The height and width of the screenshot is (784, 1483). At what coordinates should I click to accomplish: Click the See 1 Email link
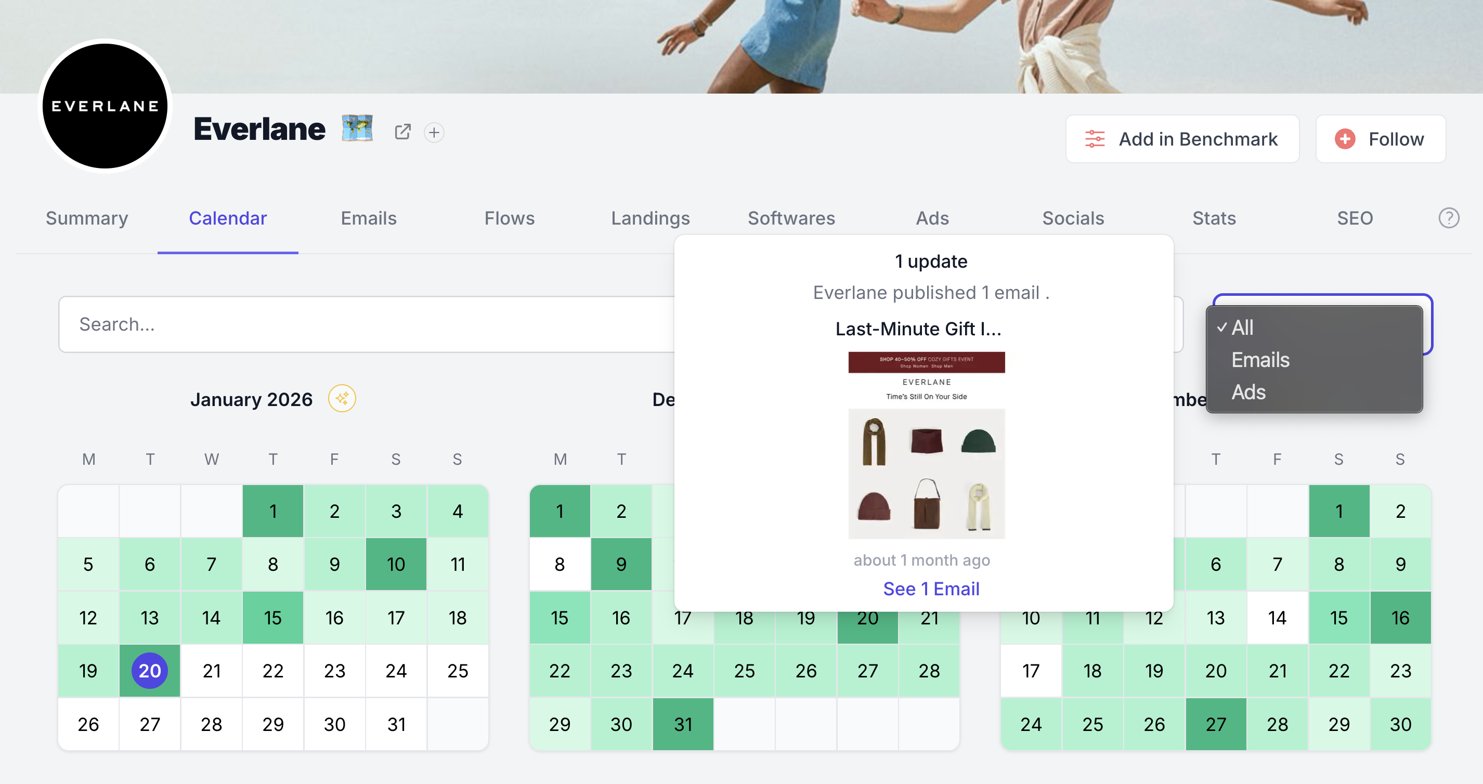point(931,589)
